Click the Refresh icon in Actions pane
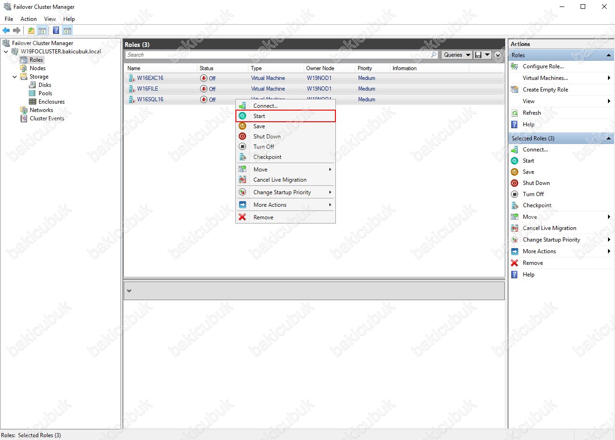The width and height of the screenshot is (615, 440). tap(515, 113)
